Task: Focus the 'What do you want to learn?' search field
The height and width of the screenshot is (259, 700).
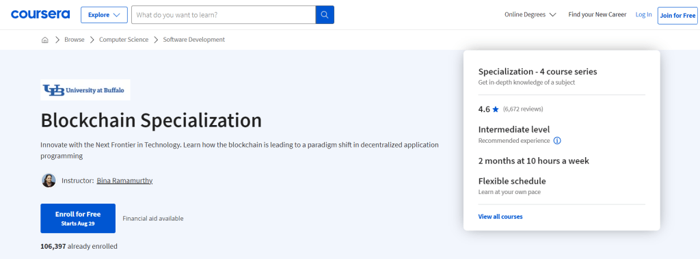Action: 224,15
